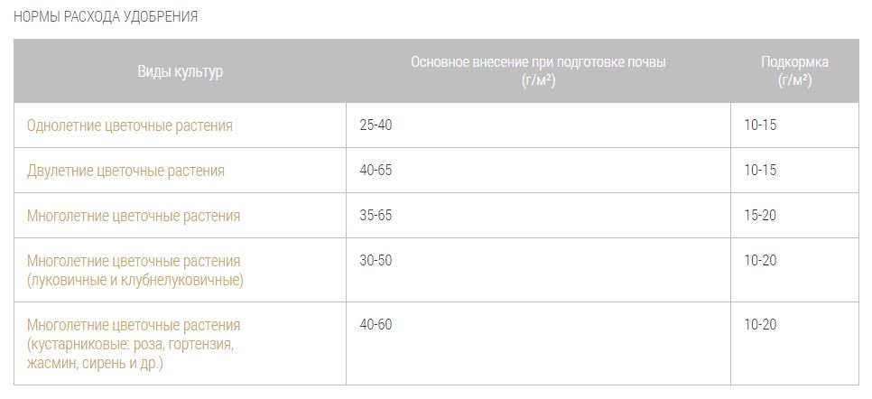The image size is (872, 399).
Task: Select the 'Двулетние цветочные растения' label
Action: (x=126, y=171)
